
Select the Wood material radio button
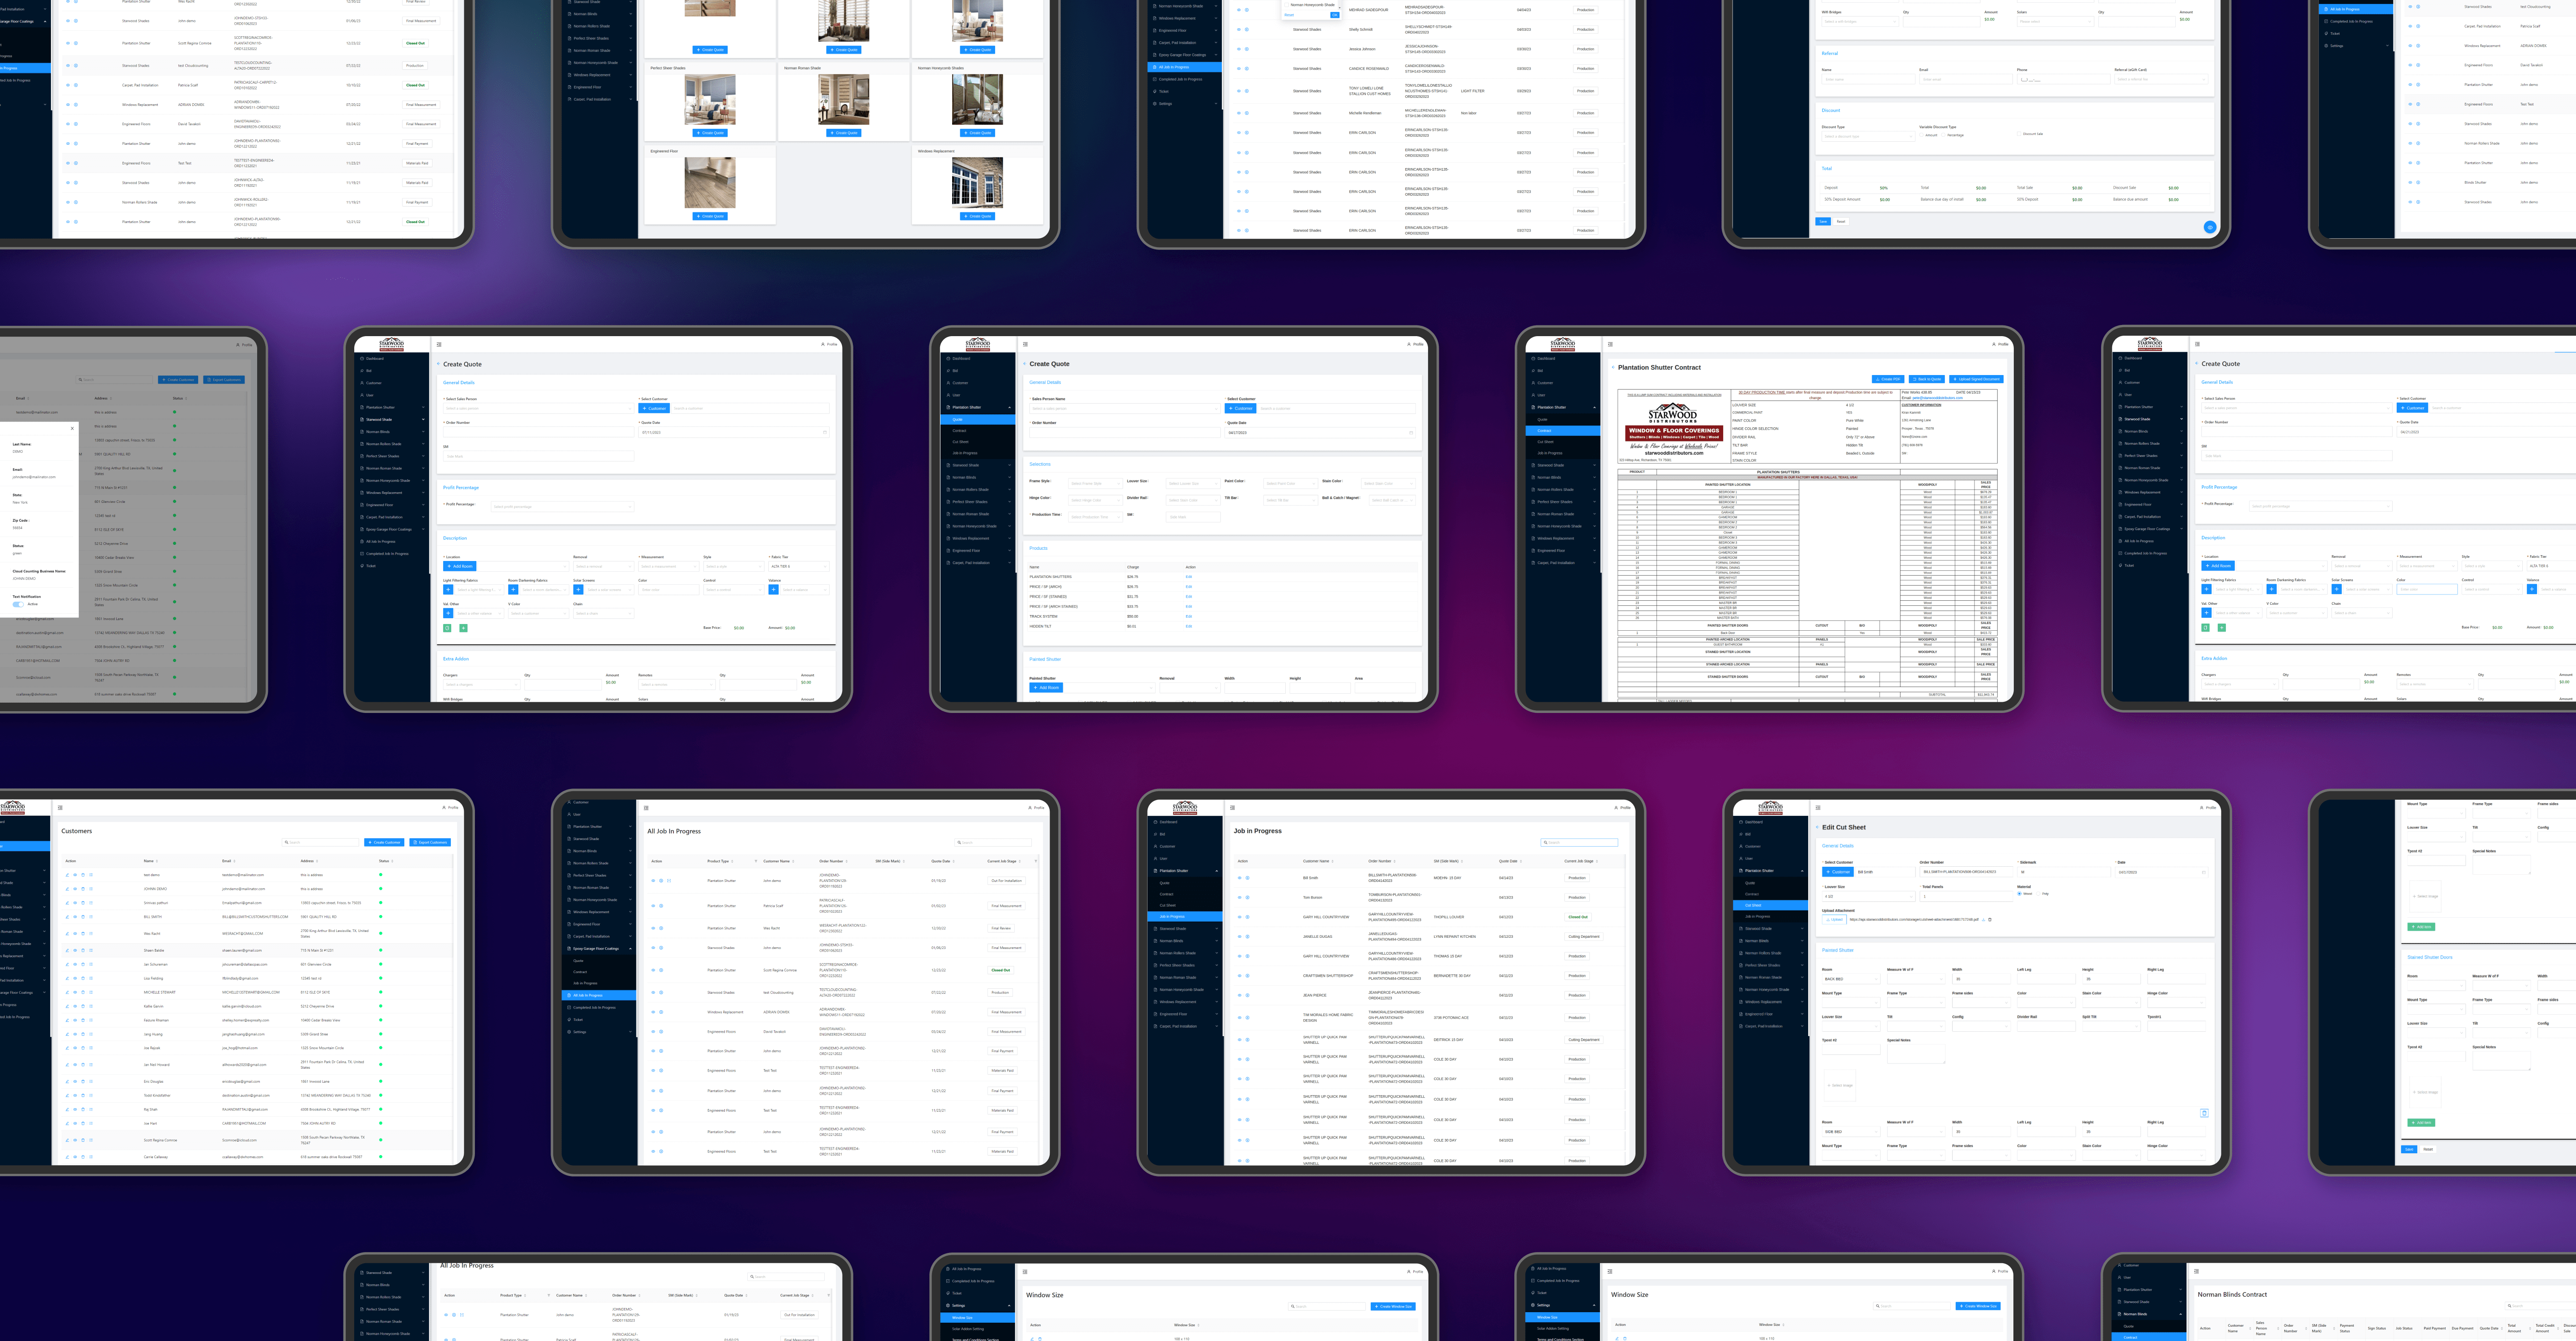tap(2020, 894)
